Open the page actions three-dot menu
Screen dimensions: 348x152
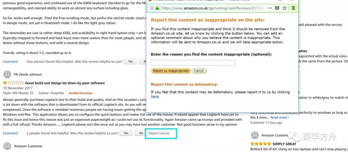tap(270, 8)
